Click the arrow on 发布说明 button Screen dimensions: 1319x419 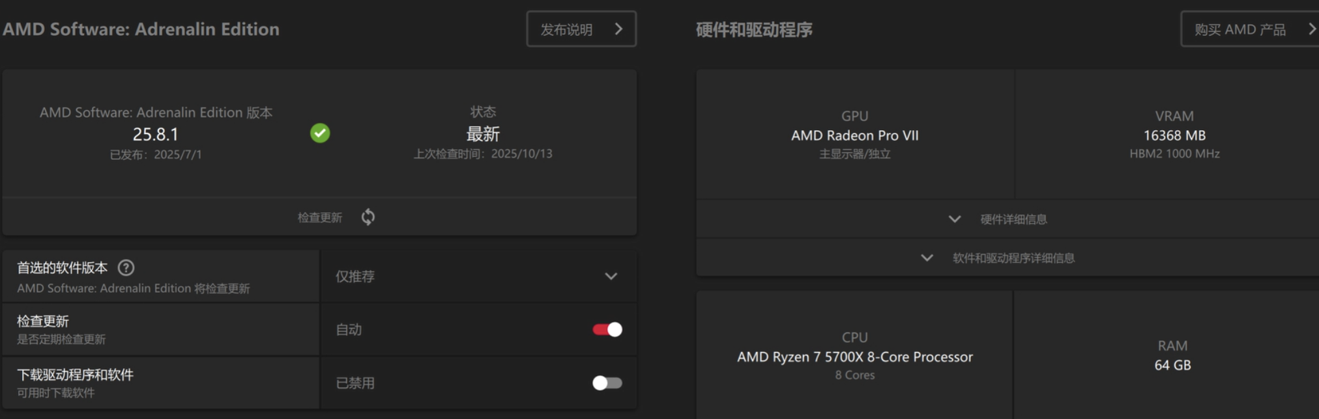(x=618, y=29)
